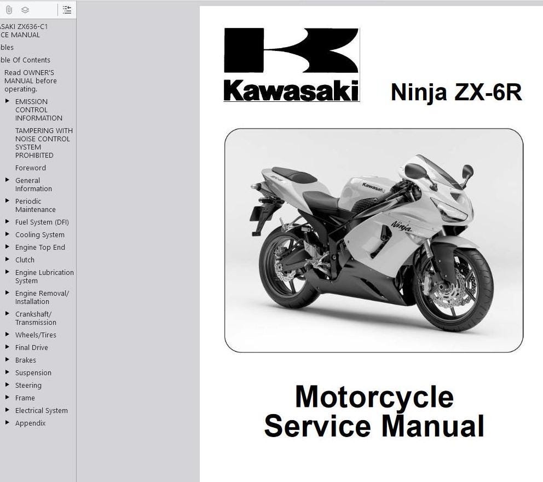Open the attachments paperclip panel

(9, 10)
